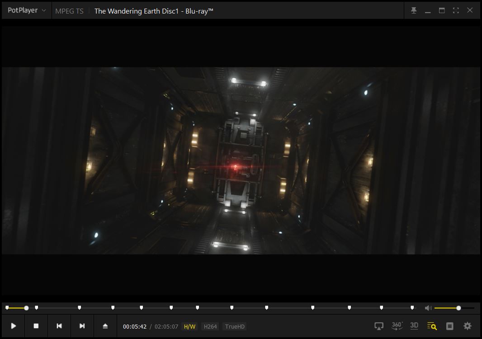Click the TrueHD audio codec label
Image resolution: width=482 pixels, height=339 pixels.
tap(234, 326)
